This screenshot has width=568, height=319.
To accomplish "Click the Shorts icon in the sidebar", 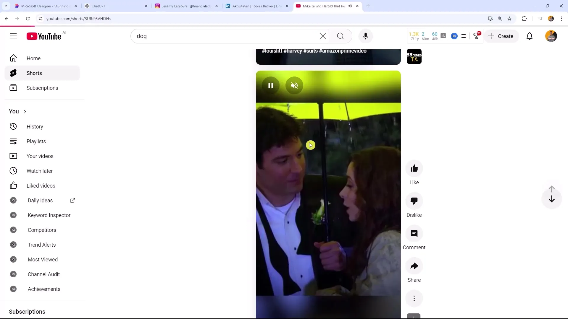I will (13, 73).
